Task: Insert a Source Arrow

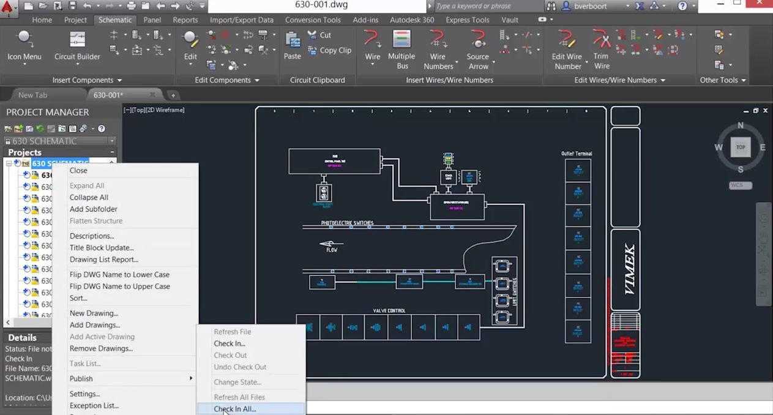Action: pos(478,49)
